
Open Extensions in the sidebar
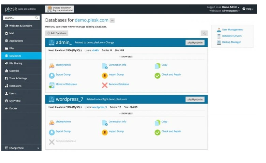[x=21, y=86]
